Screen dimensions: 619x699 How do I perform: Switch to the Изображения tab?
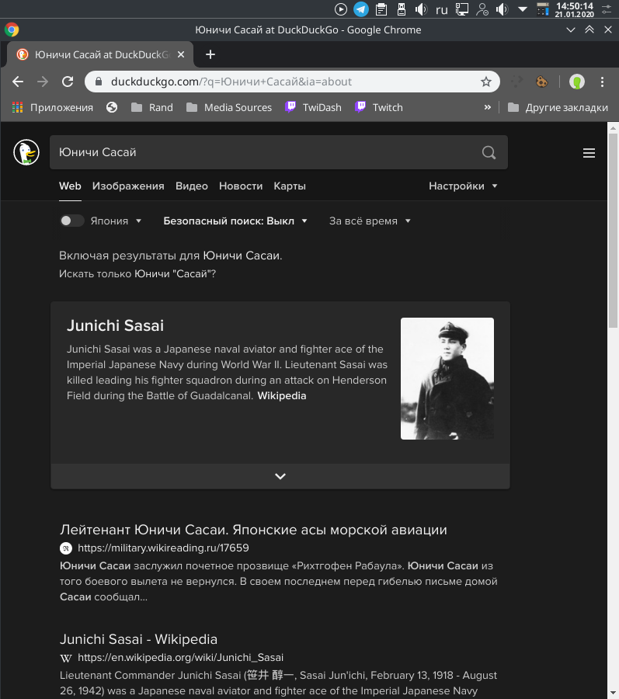[x=128, y=186]
